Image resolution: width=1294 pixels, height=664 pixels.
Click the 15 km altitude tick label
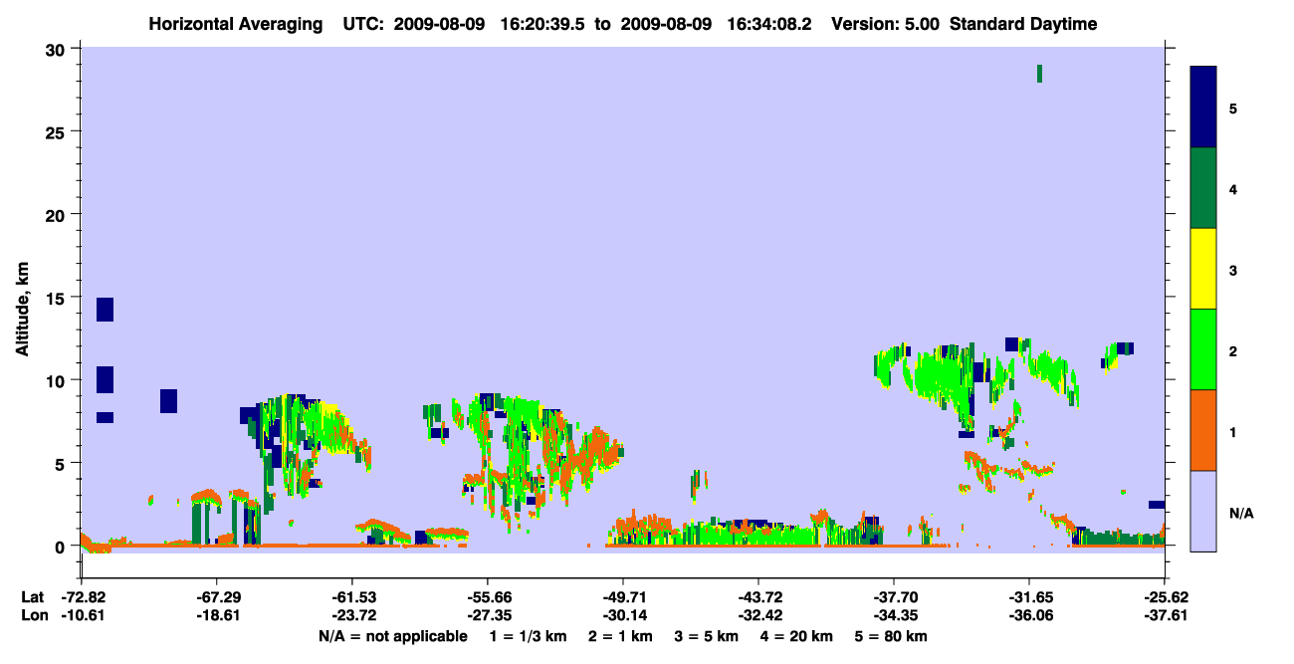pos(58,298)
